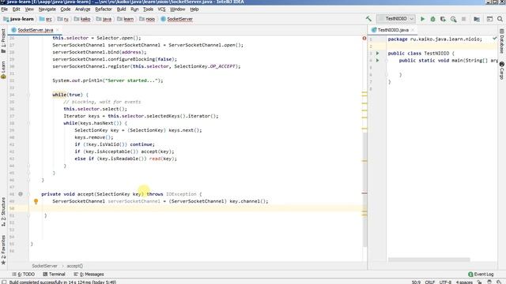506x284 pixels.
Task: Open Project Structure from the toolbar icon
Action: 477,19
